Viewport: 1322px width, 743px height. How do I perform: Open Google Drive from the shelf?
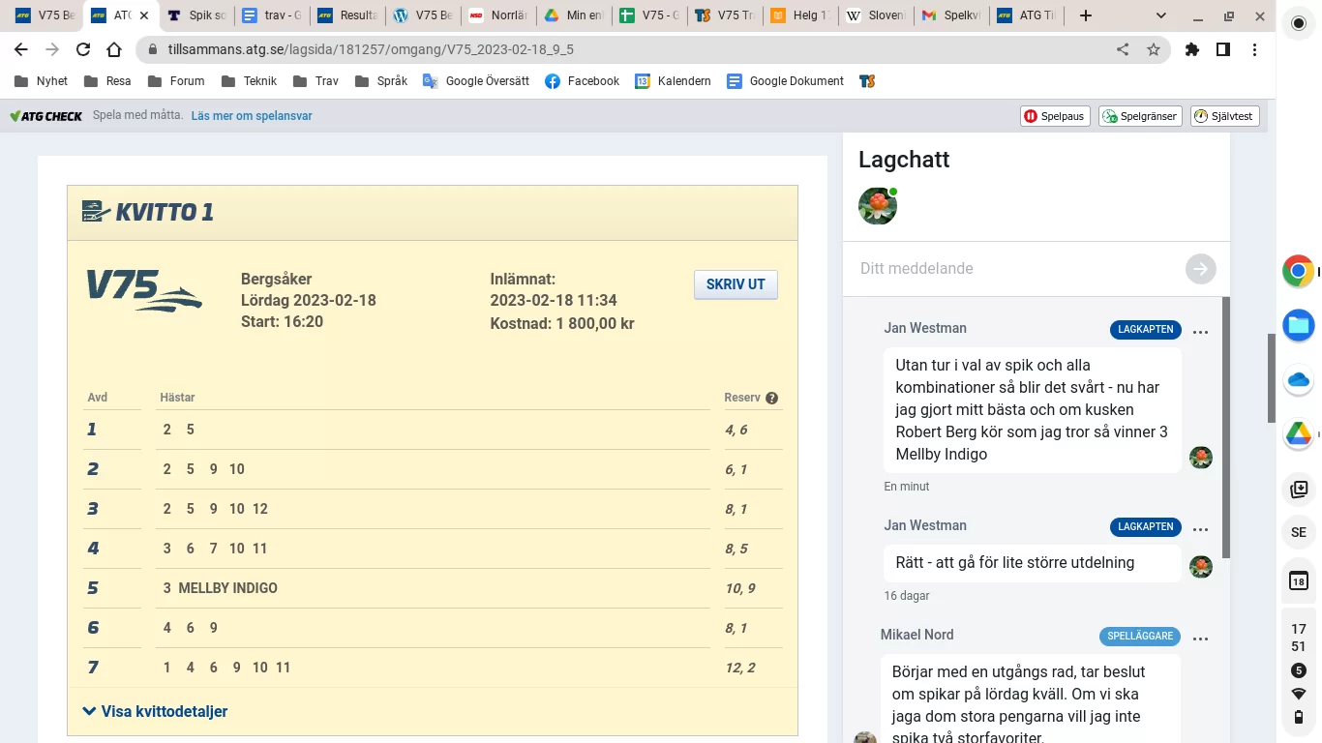[x=1298, y=434]
